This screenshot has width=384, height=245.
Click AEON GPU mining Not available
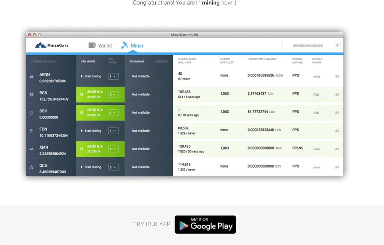[141, 76]
